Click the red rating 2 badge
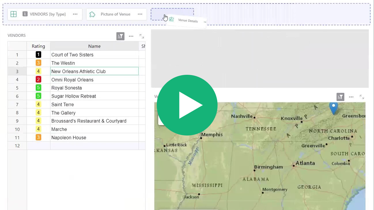This screenshot has width=374, height=210. (x=38, y=80)
